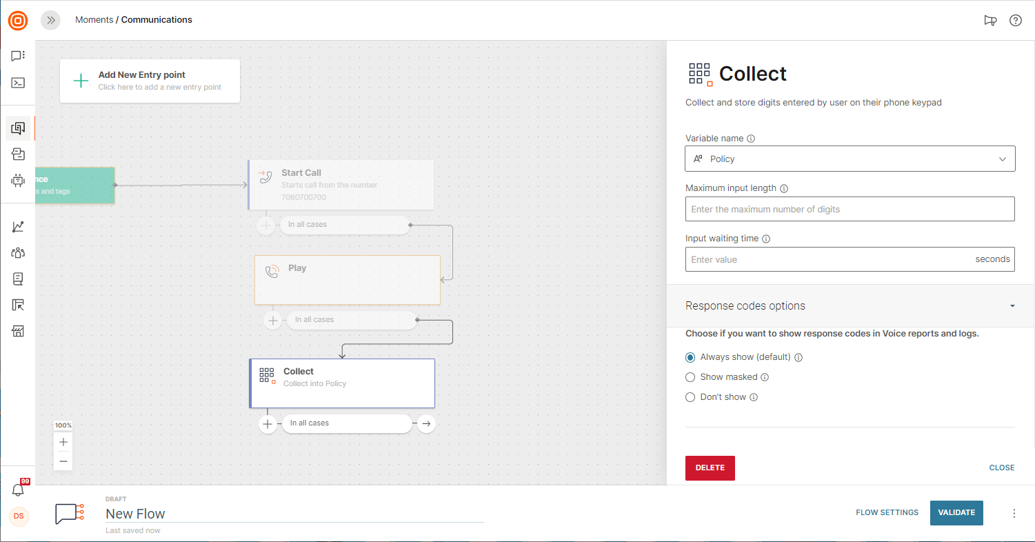Click the notifications bell icon
The image size is (1035, 542).
pyautogui.click(x=18, y=490)
